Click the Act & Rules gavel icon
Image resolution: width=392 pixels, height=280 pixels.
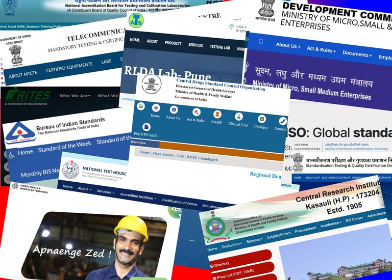pos(196,112)
